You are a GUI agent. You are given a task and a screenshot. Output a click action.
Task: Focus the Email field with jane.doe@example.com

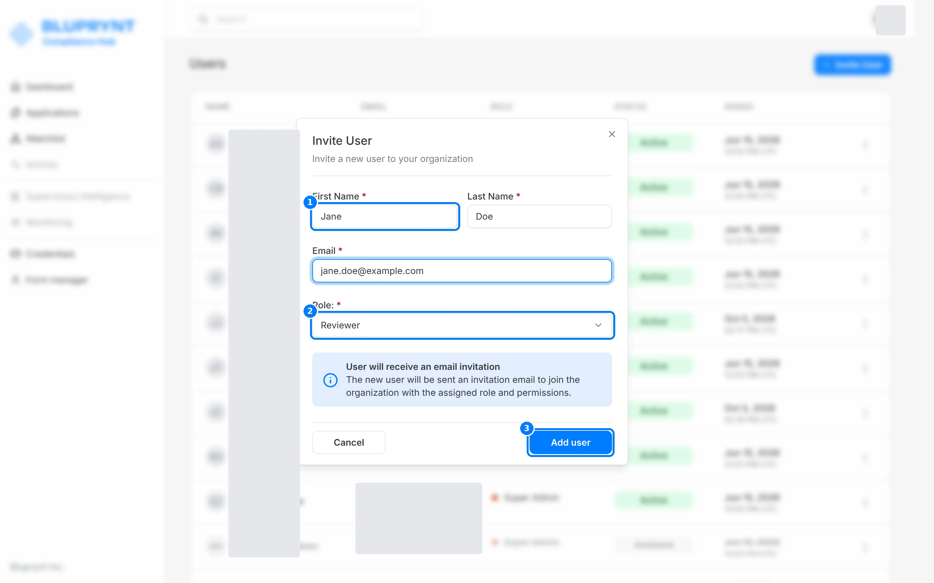462,271
